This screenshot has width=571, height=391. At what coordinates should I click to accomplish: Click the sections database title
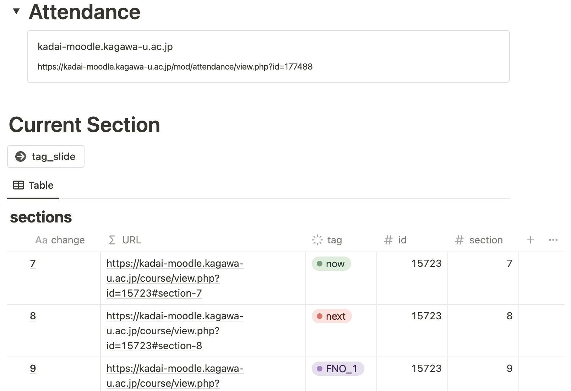tap(41, 217)
